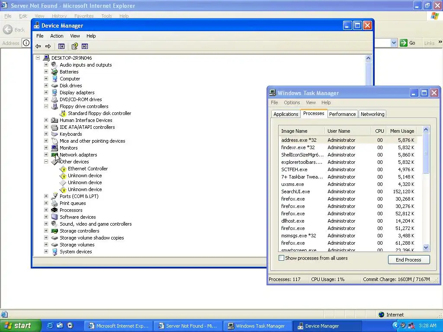Click the Back button in Internet Explorer
443x332 pixels.
point(14,30)
